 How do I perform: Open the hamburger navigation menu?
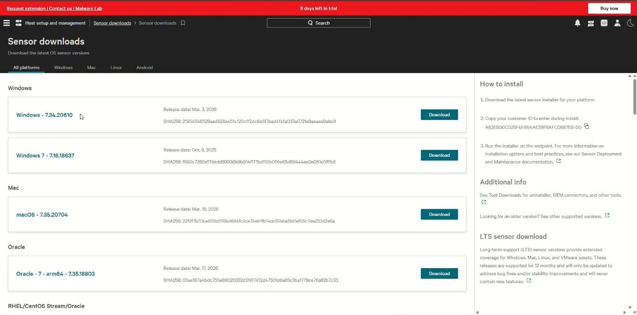(x=7, y=23)
